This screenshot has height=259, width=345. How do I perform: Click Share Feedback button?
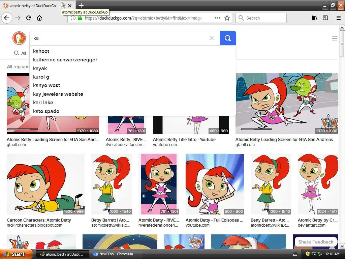coord(316,242)
